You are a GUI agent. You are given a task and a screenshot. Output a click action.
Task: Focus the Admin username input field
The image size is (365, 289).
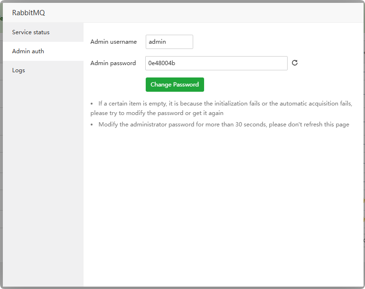coord(169,42)
